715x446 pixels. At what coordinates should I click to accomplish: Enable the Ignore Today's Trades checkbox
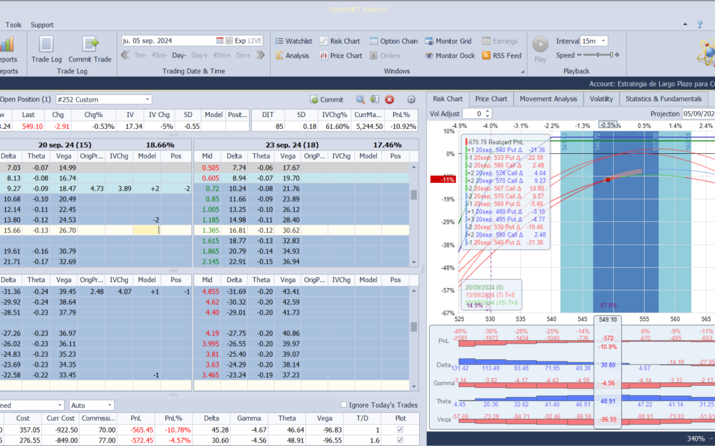point(344,404)
